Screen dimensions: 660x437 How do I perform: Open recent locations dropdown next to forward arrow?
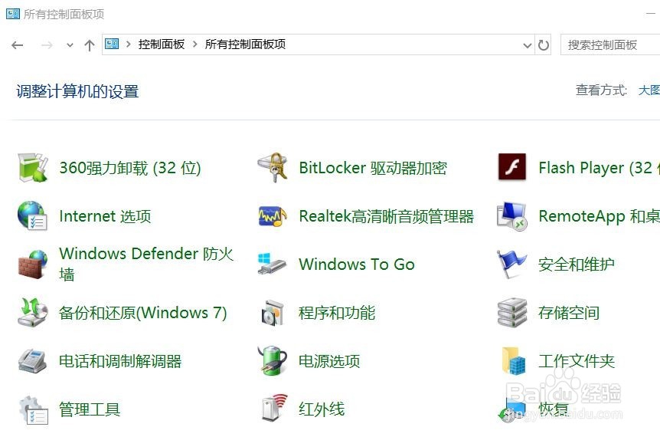(70, 45)
